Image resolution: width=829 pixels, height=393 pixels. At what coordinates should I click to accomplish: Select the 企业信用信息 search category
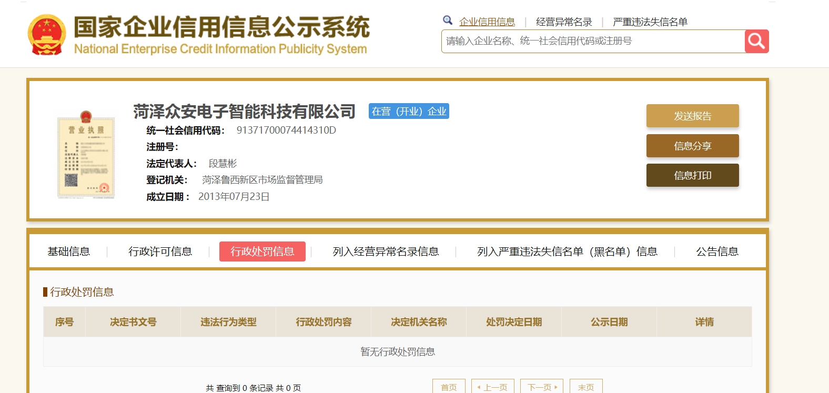(487, 22)
